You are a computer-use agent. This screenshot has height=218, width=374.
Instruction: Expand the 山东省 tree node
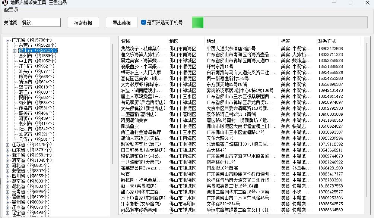click(7, 149)
